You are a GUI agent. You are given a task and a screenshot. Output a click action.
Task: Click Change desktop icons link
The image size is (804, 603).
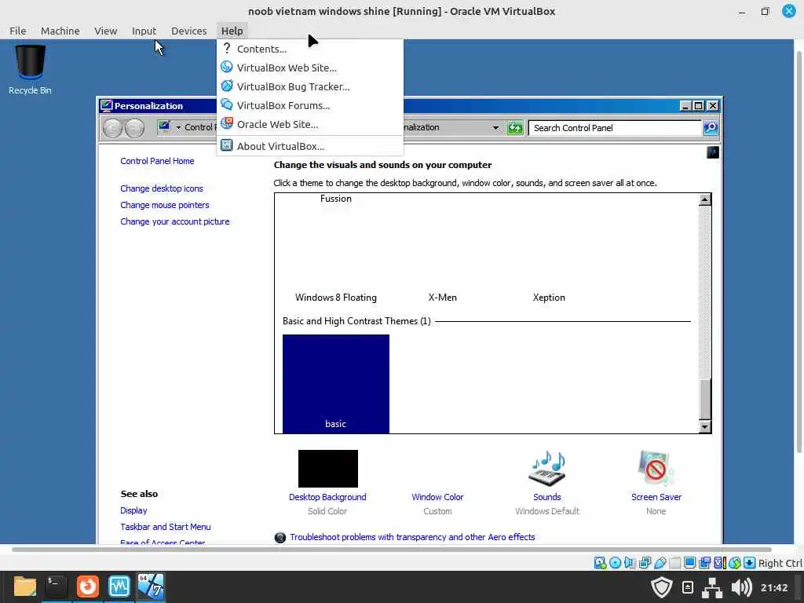tap(162, 188)
